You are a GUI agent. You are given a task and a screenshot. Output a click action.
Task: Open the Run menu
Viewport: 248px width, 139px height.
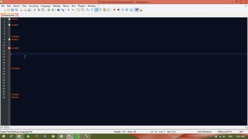click(x=74, y=6)
